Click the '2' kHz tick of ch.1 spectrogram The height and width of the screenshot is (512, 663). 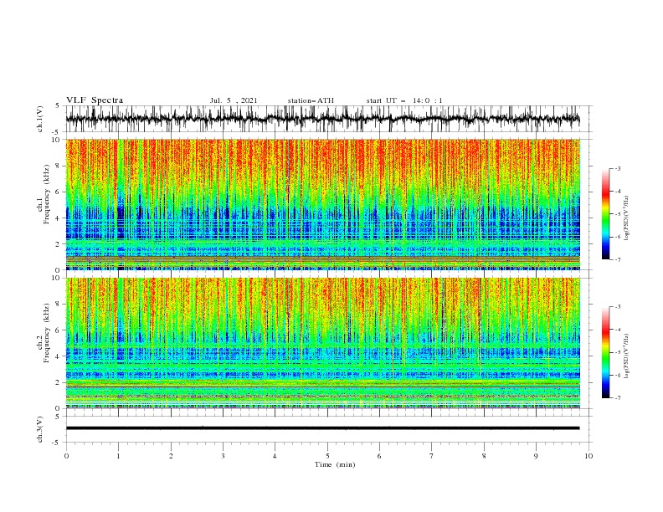tap(59, 244)
